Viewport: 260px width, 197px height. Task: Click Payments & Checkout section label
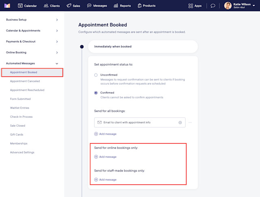[21, 41]
